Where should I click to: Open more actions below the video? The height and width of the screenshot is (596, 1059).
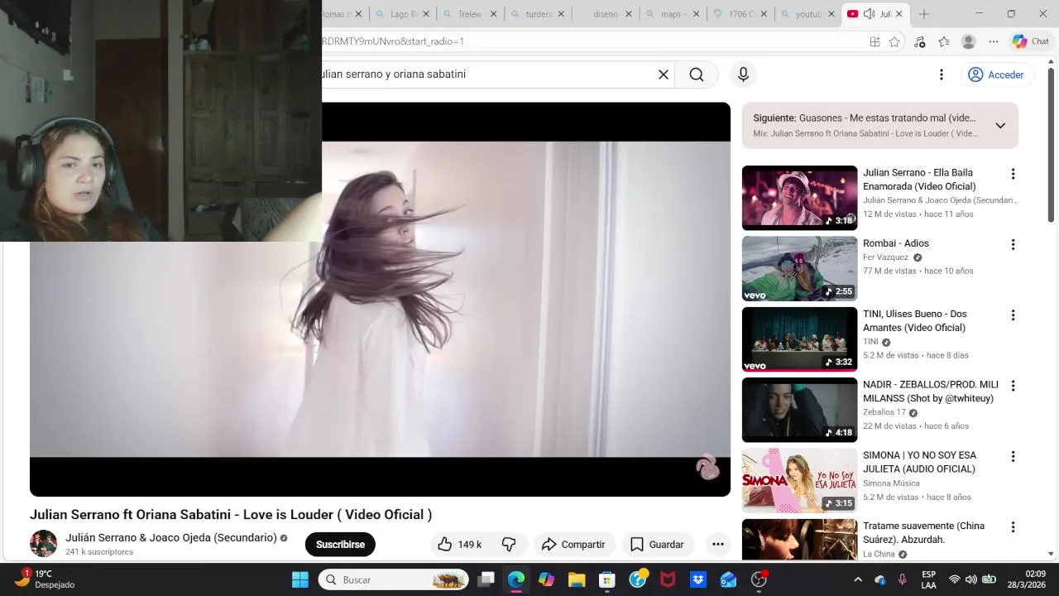(x=718, y=544)
